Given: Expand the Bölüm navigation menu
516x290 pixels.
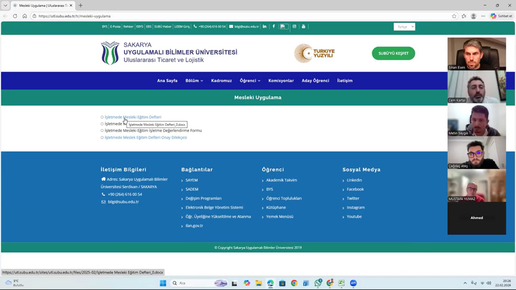Looking at the screenshot, I should (194, 81).
